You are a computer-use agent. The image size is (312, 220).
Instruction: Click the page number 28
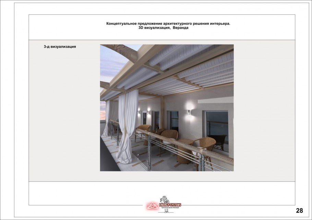tap(299, 210)
